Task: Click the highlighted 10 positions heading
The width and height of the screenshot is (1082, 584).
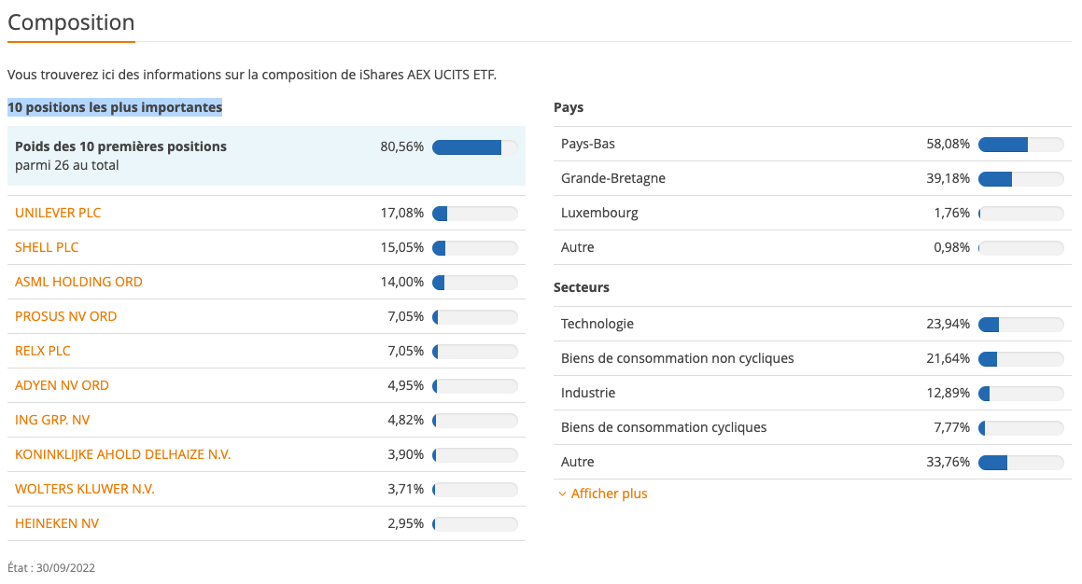Action: (115, 107)
